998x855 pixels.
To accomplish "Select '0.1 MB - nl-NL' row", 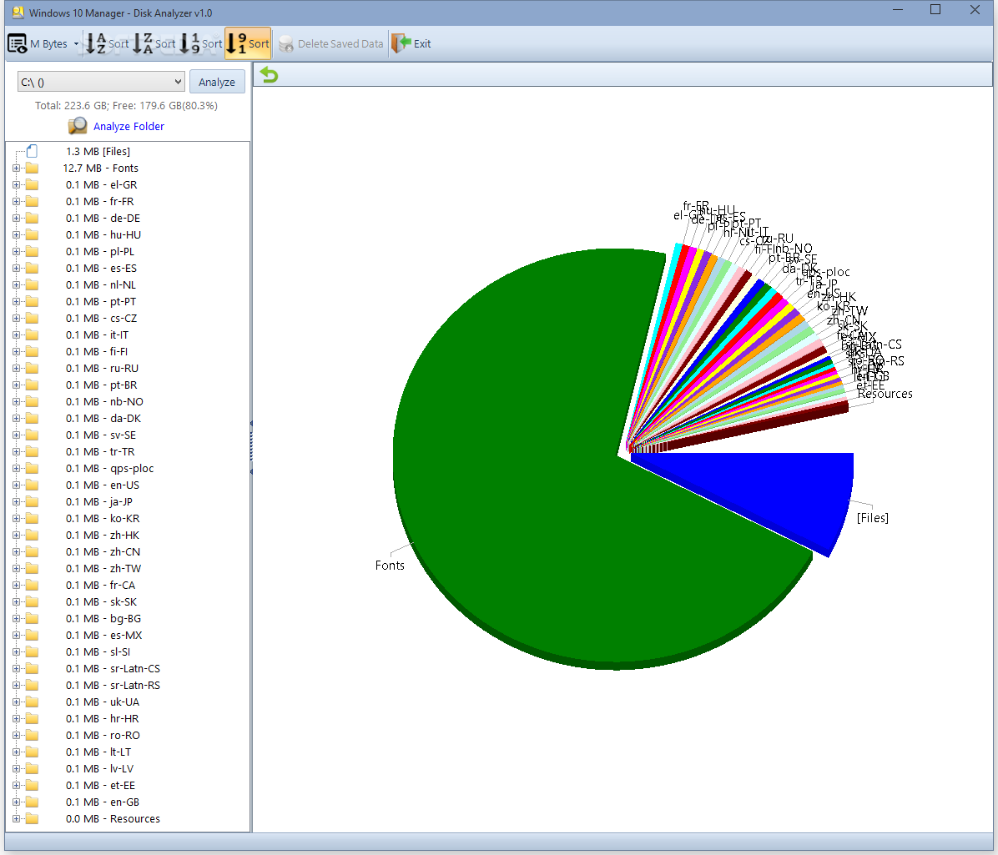I will (101, 285).
